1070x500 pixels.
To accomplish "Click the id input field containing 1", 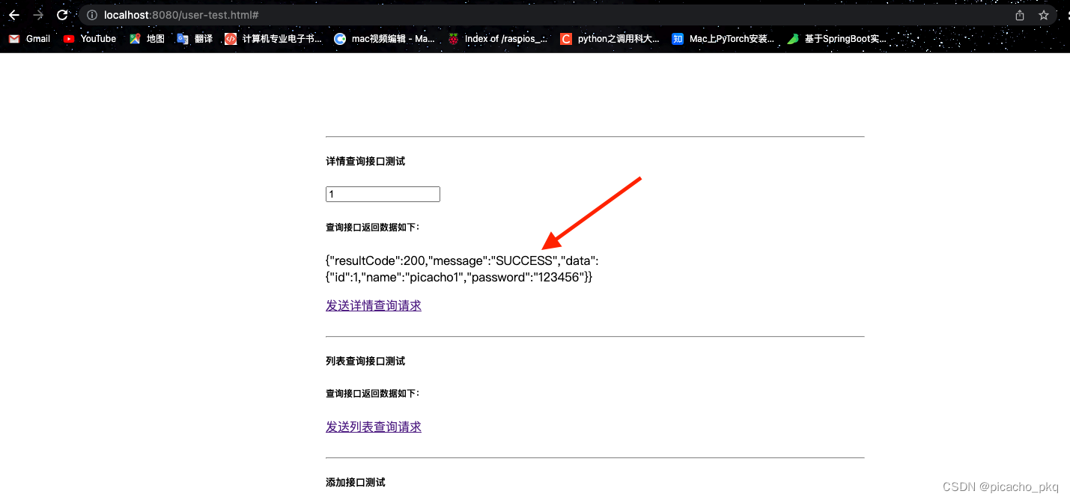I will (x=383, y=195).
